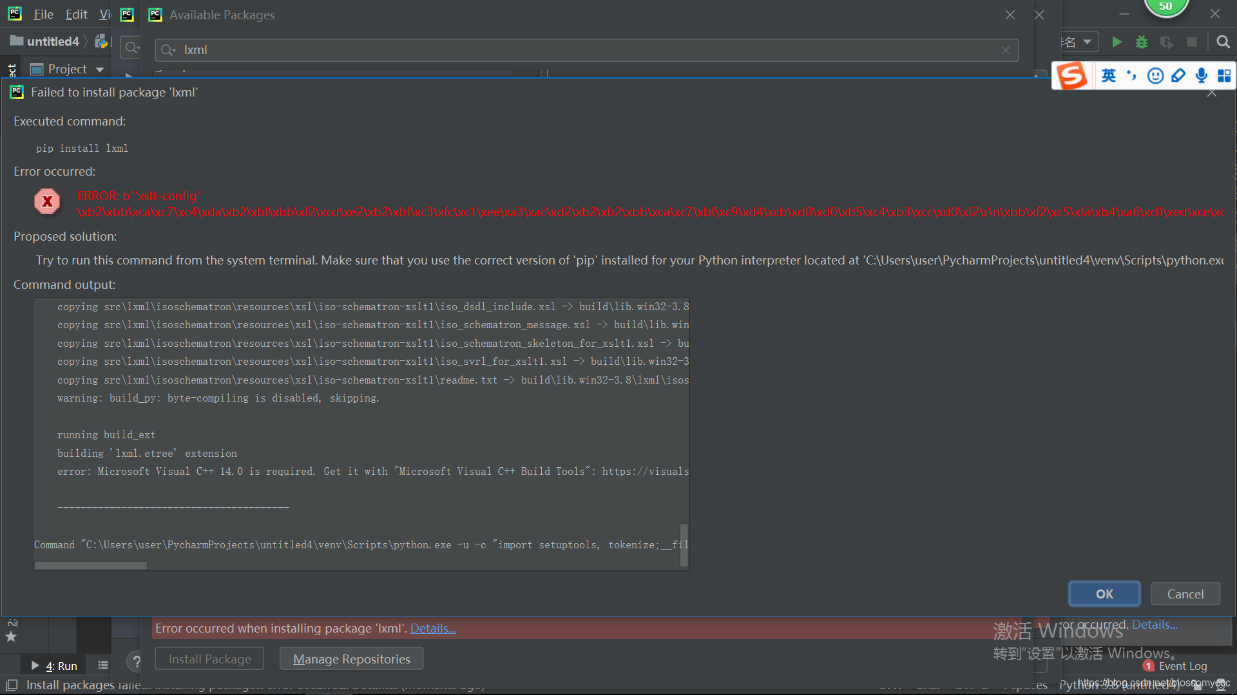Open Manage Repositories
The image size is (1237, 695).
[351, 659]
